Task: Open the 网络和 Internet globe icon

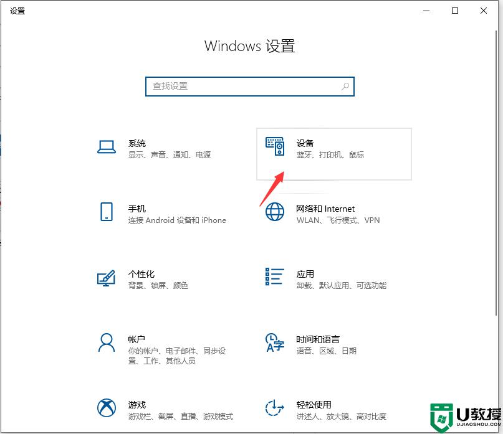Action: point(275,212)
